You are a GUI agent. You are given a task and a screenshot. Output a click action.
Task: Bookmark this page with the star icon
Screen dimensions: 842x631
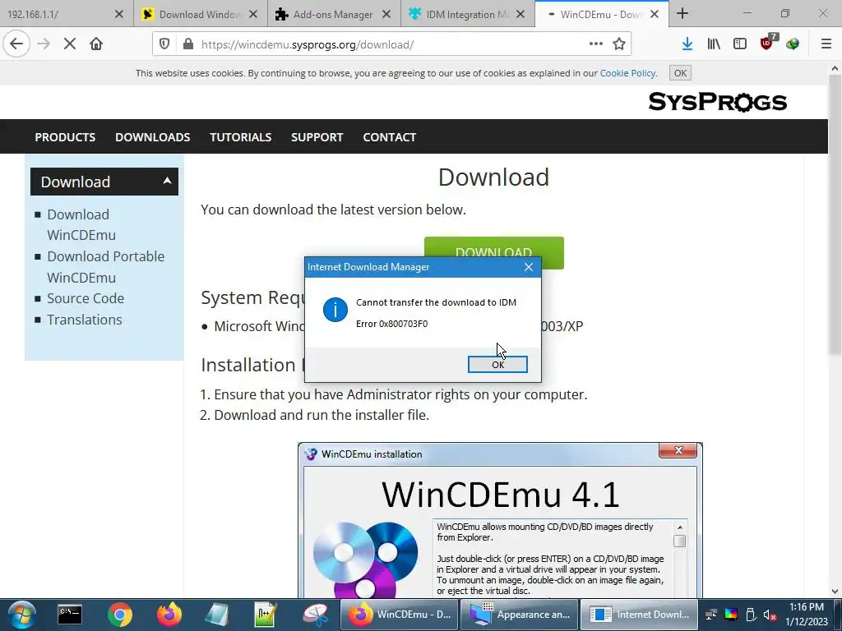tap(619, 44)
